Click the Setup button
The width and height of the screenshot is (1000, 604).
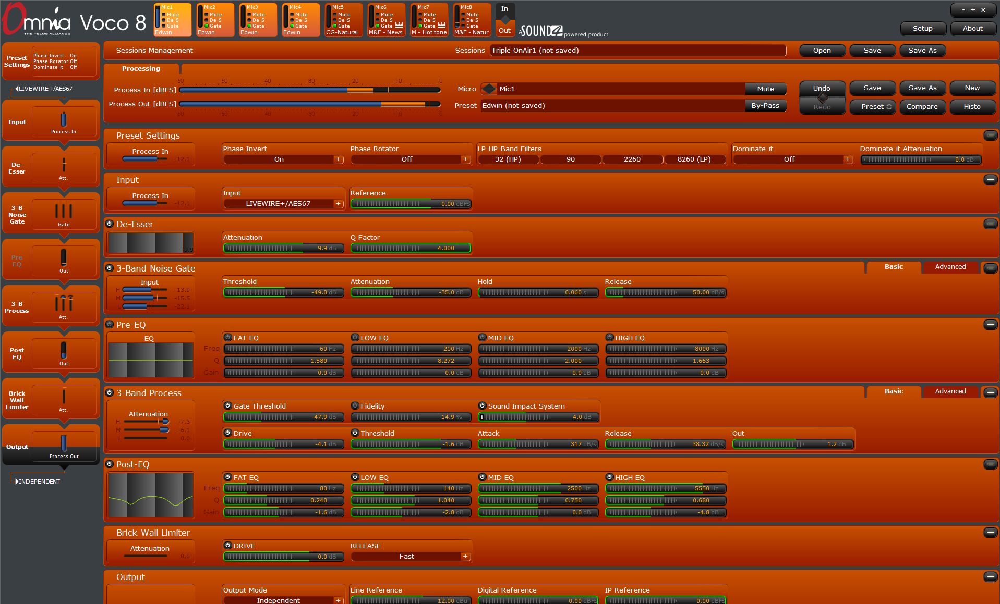pyautogui.click(x=922, y=29)
